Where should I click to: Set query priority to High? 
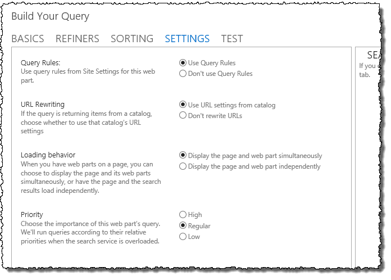pyautogui.click(x=183, y=215)
